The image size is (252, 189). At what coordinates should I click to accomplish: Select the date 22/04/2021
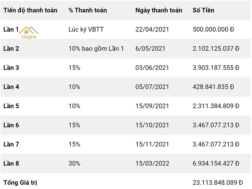[x=152, y=29]
